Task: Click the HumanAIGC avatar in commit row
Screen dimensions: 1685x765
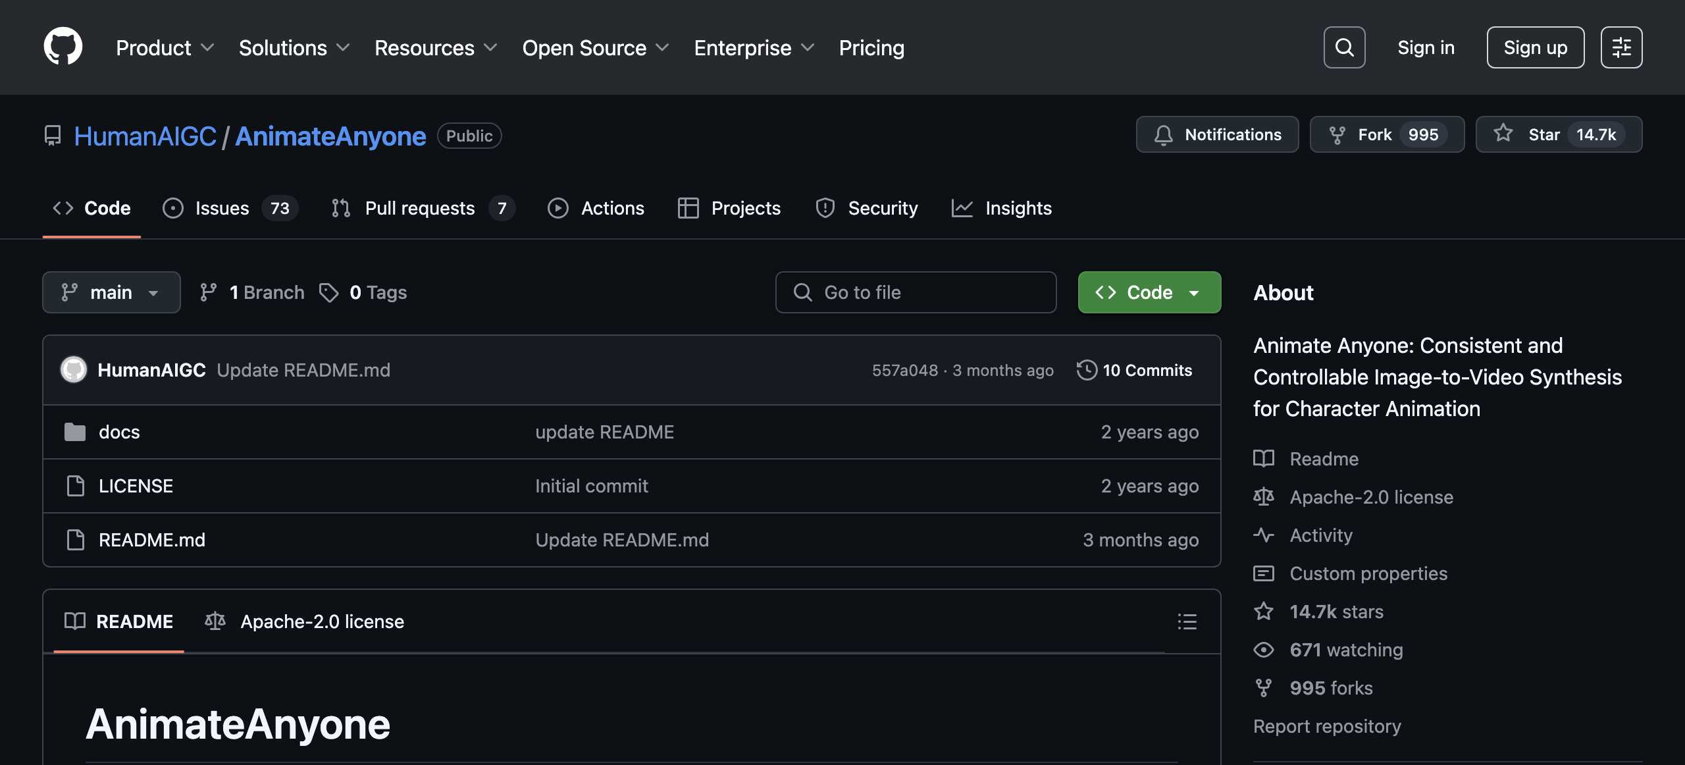Action: click(x=74, y=370)
